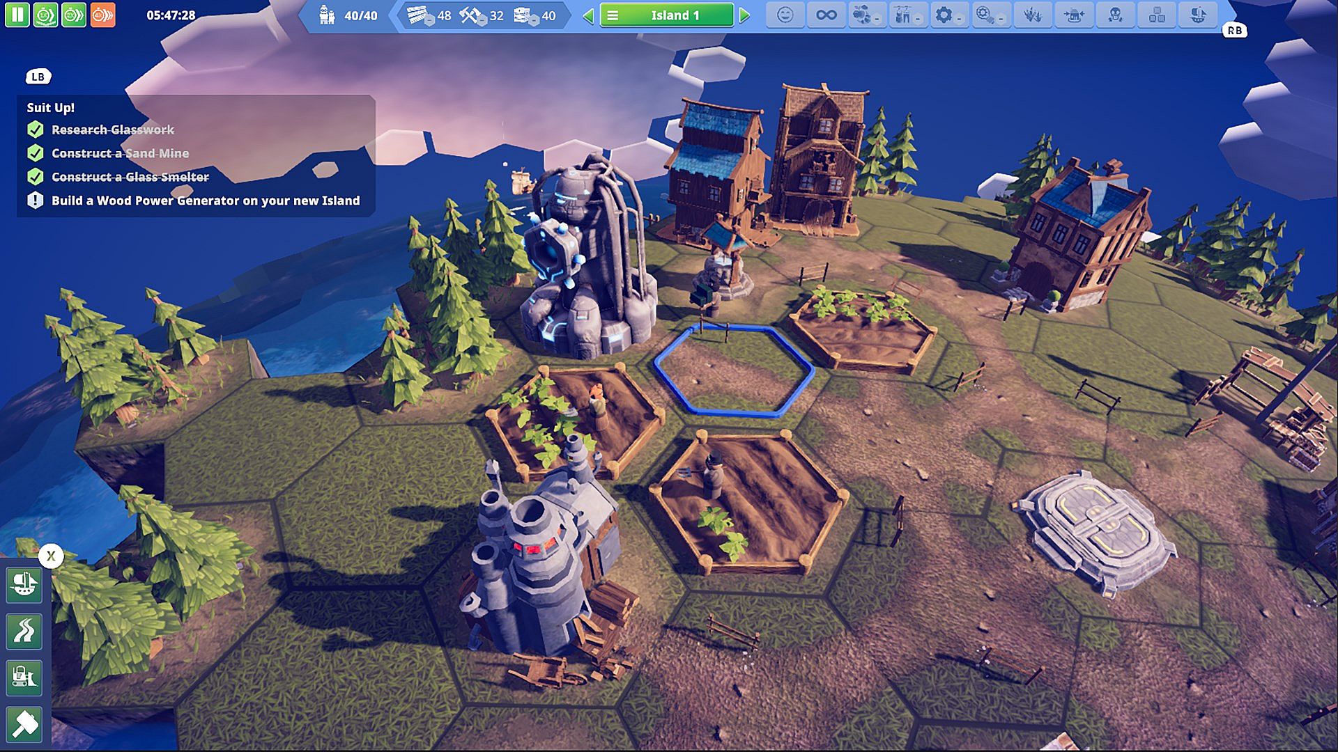Open the sailing ship trade icon in top bar

1197,15
